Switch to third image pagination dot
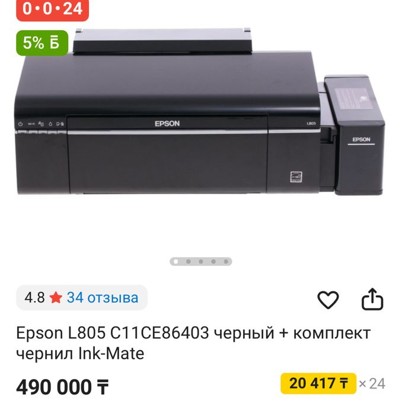 point(201,262)
